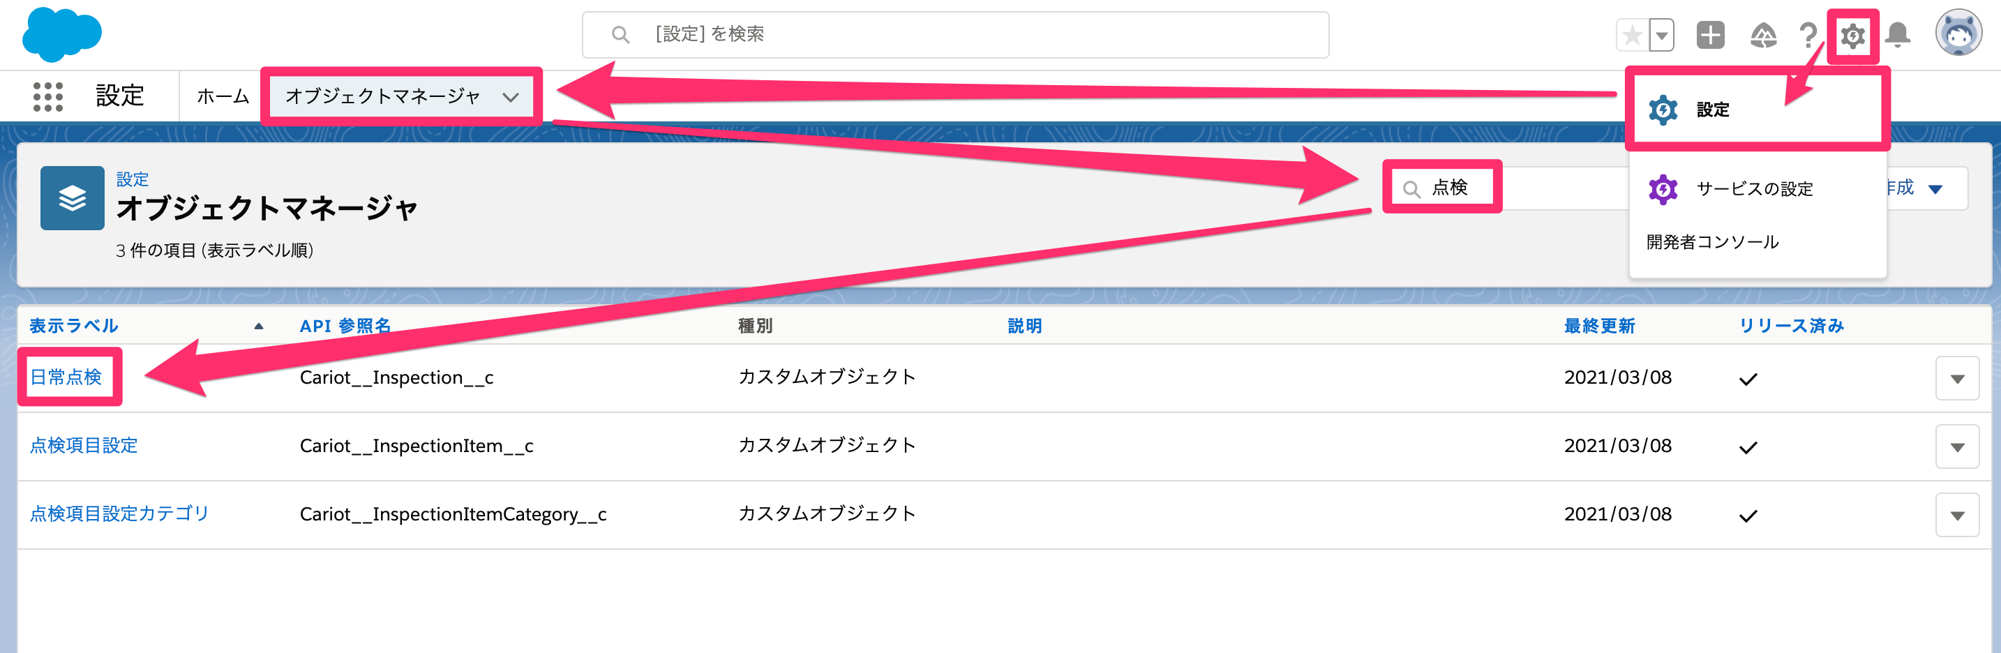
Task: Open the App Launcher grid icon
Action: [x=48, y=96]
